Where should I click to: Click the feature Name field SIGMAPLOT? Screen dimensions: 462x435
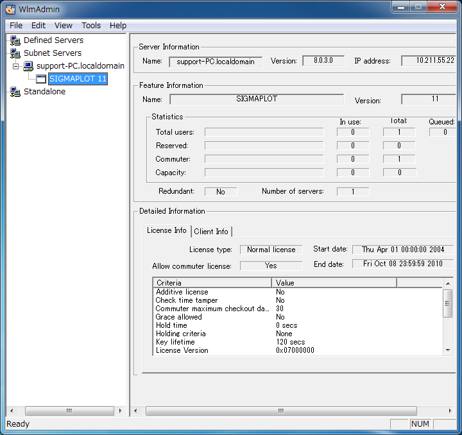tap(257, 99)
